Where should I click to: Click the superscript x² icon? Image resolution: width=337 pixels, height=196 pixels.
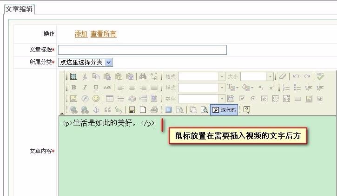272,88
